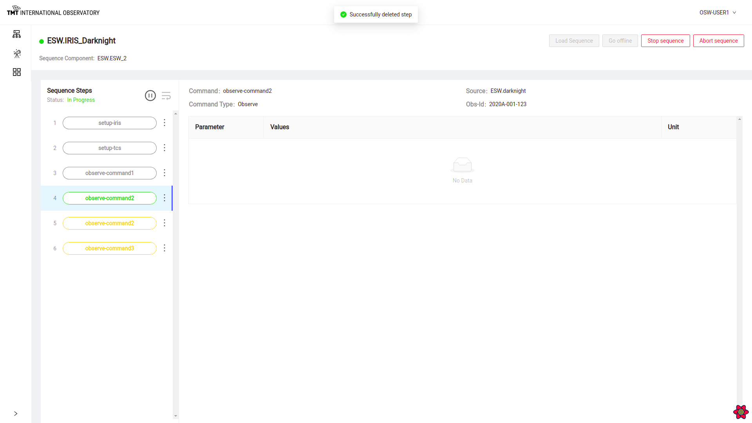The height and width of the screenshot is (423, 752).
Task: Enable the Go offline button
Action: (620, 40)
